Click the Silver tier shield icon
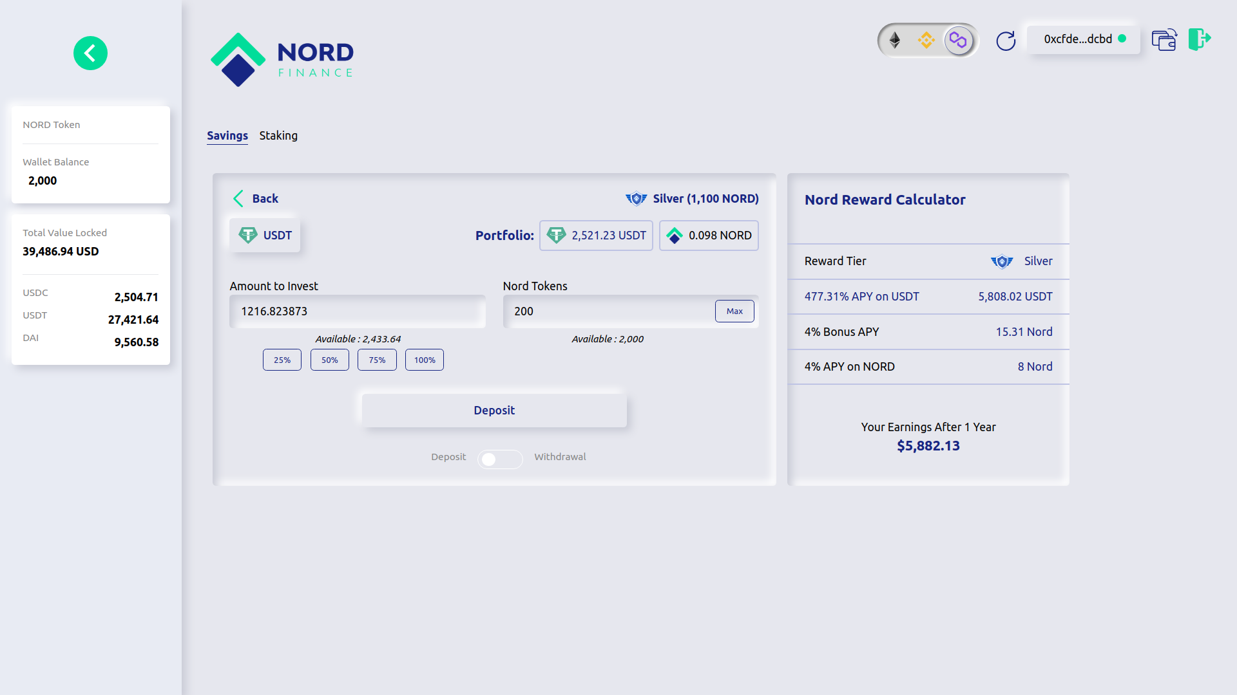 [x=636, y=199]
